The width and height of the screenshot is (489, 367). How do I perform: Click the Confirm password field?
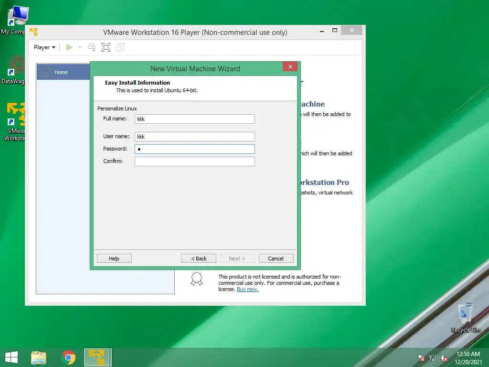[195, 162]
